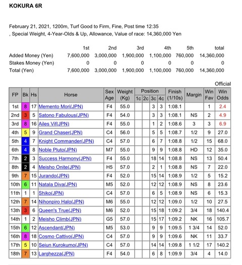The width and height of the screenshot is (242, 265).
Task: Click the red bracket 3 cell for Satono Fabulous
Action: click(x=26, y=115)
